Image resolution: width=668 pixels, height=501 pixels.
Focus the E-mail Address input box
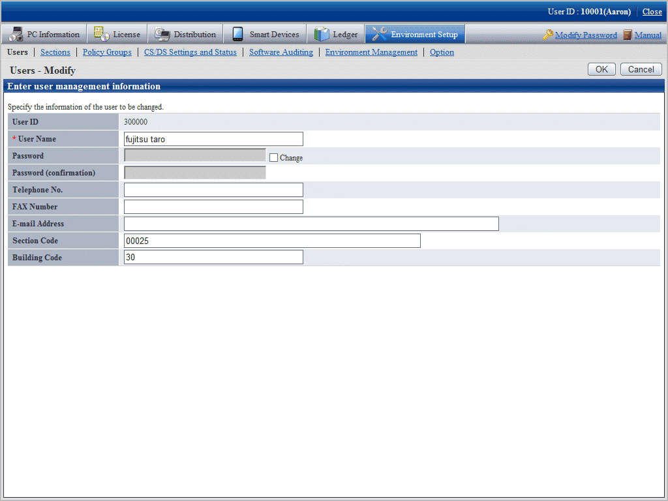[311, 224]
